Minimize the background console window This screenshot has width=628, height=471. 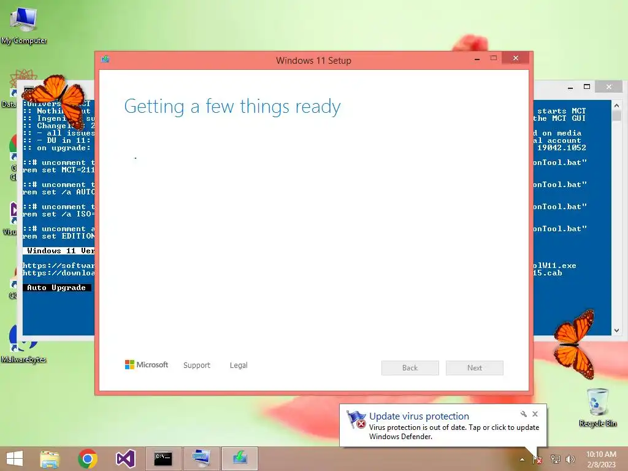(570, 87)
